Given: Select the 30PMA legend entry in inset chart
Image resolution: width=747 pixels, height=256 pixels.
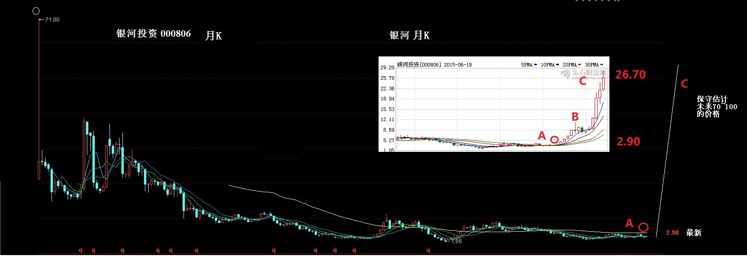Looking at the screenshot, I should click(x=594, y=65).
